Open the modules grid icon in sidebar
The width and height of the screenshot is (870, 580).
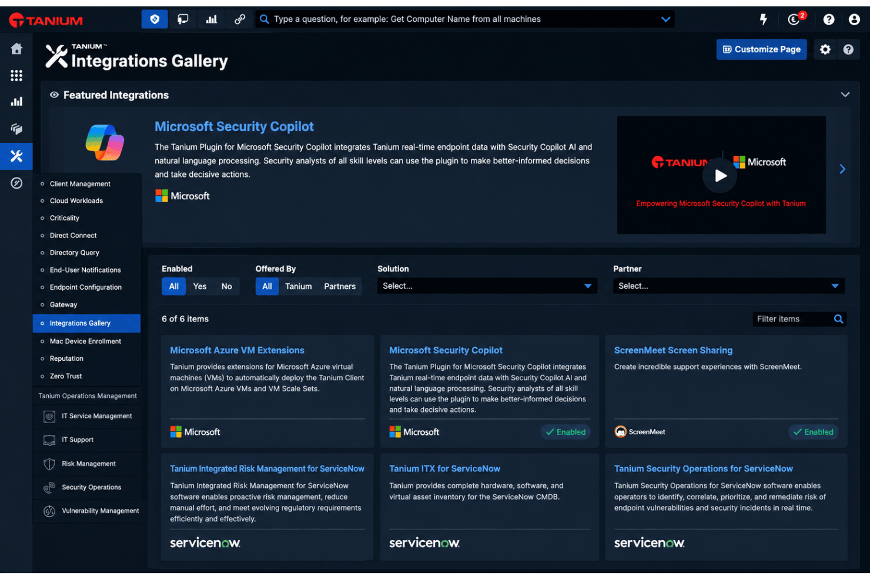(16, 75)
